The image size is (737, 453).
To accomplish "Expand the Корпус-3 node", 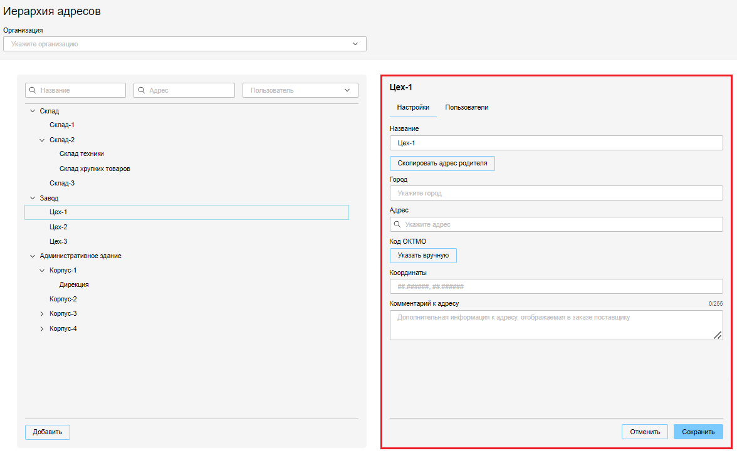I will tap(43, 313).
